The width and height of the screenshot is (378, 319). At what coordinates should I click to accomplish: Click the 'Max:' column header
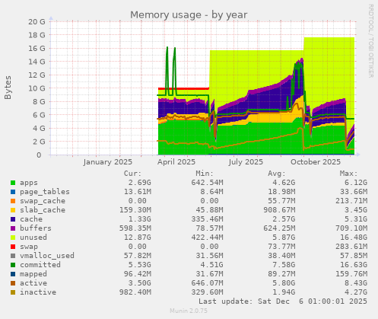348,174
